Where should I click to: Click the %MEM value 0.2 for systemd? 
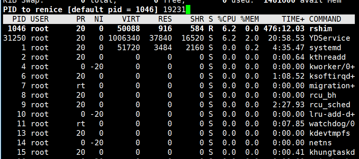pyautogui.click(x=252, y=48)
